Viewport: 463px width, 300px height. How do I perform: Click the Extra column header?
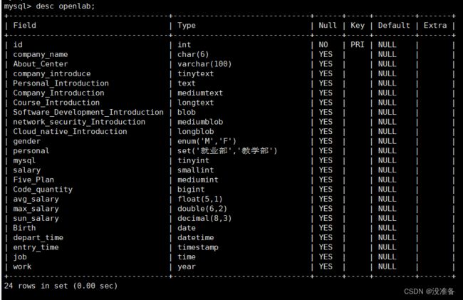435,26
